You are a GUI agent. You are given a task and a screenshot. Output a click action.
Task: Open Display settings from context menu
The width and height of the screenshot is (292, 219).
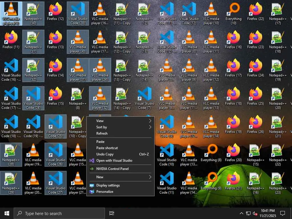pos(121,185)
